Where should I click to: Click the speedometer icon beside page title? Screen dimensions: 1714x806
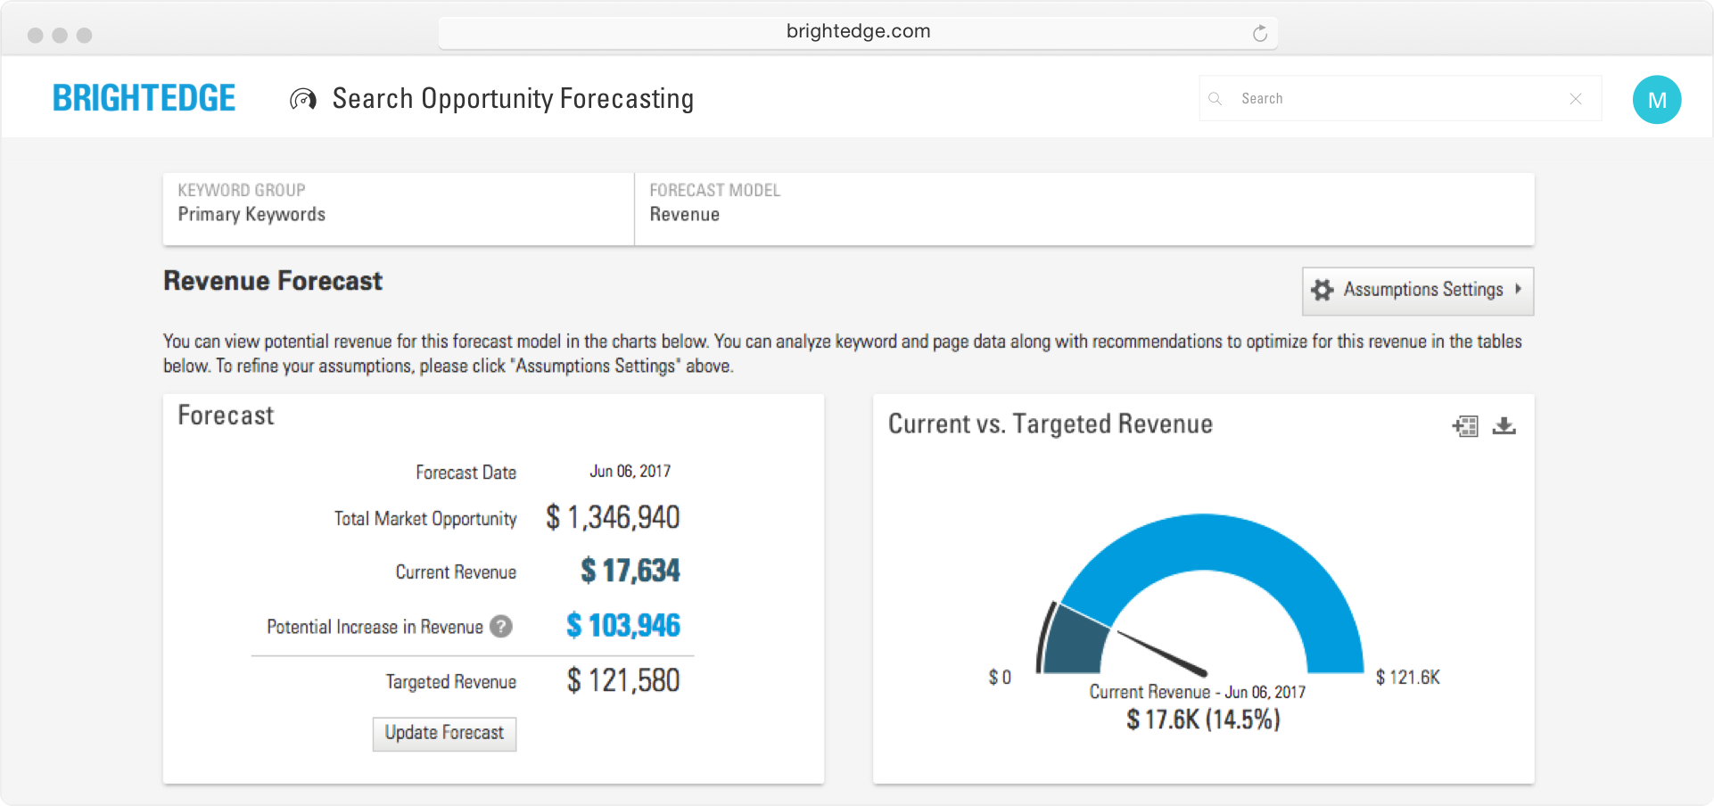coord(303,99)
